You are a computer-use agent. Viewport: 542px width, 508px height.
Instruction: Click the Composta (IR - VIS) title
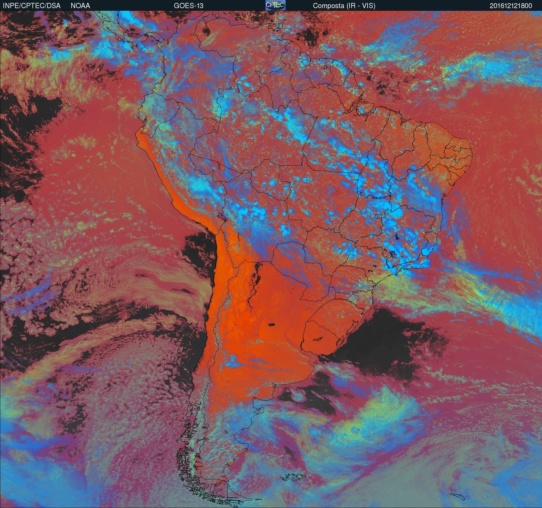coord(344,6)
